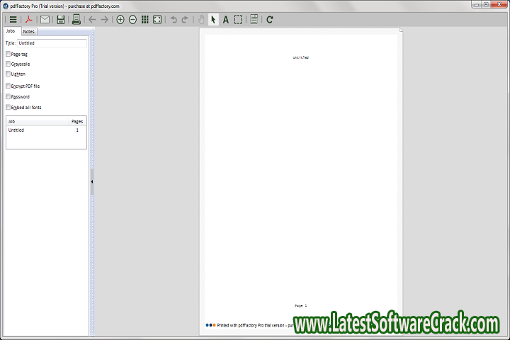Viewport: 510px width, 340px height.
Task: Zoom in with the plus icon
Action: 120,19
